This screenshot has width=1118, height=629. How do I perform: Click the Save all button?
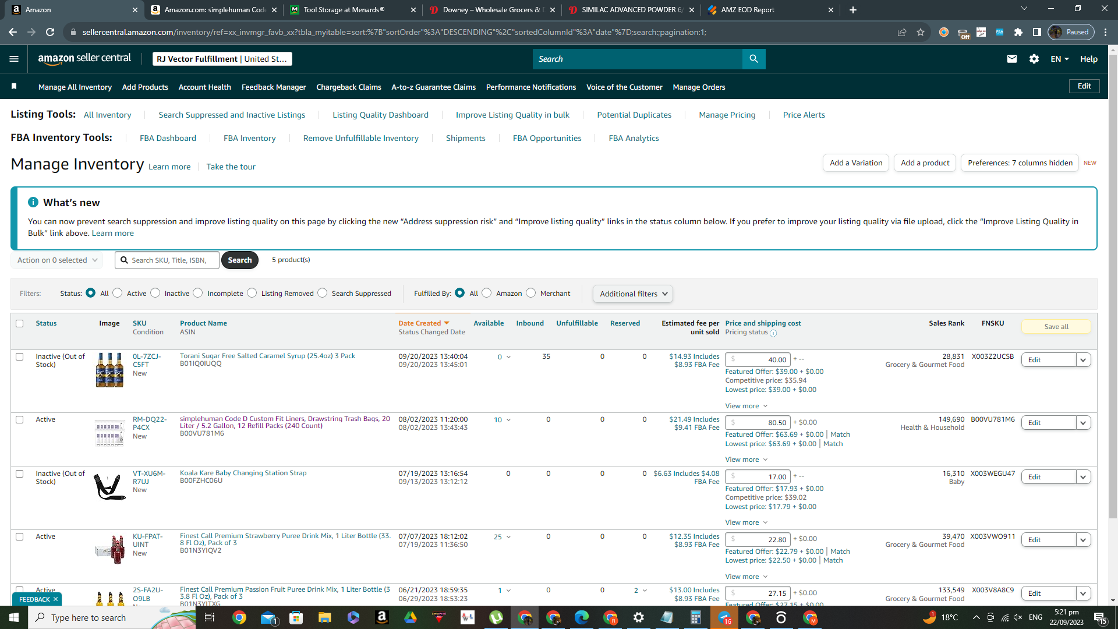(x=1056, y=327)
